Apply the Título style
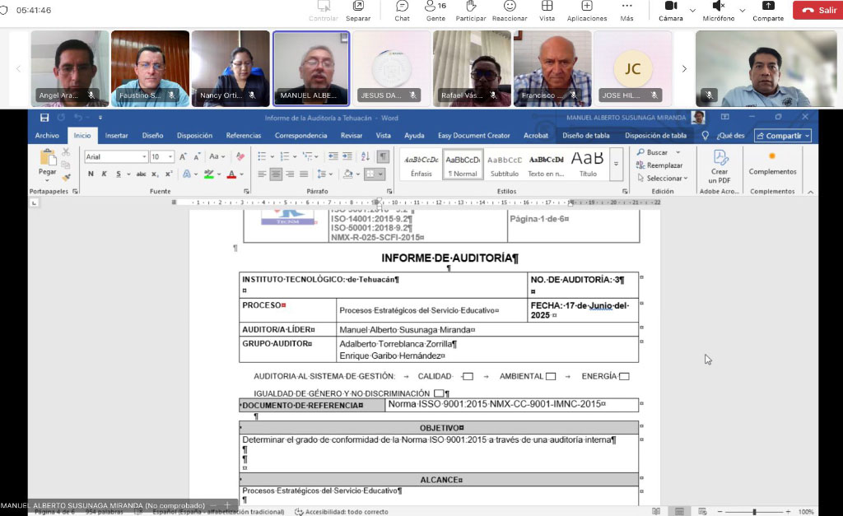The height and width of the screenshot is (516, 843). [x=588, y=164]
